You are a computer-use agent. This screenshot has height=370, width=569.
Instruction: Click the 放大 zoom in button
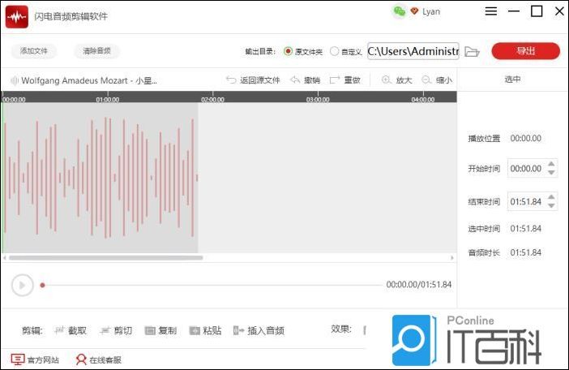point(396,80)
